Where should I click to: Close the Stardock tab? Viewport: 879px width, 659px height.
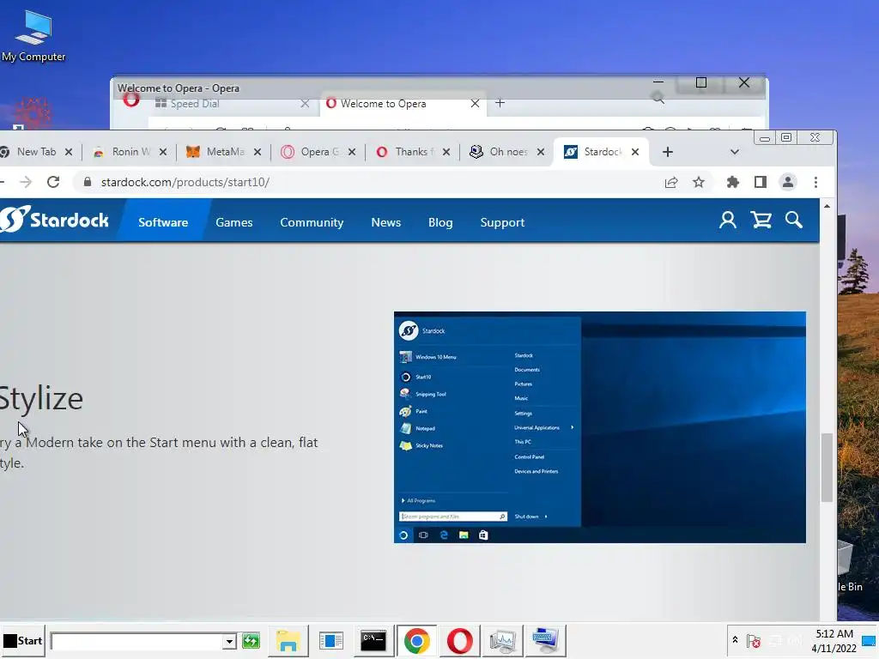point(635,152)
